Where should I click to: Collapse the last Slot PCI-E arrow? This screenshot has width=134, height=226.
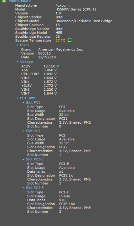[x=23, y=188]
